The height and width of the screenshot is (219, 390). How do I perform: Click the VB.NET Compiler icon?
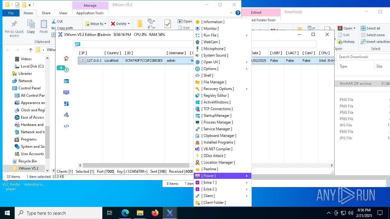pyautogui.click(x=197, y=149)
